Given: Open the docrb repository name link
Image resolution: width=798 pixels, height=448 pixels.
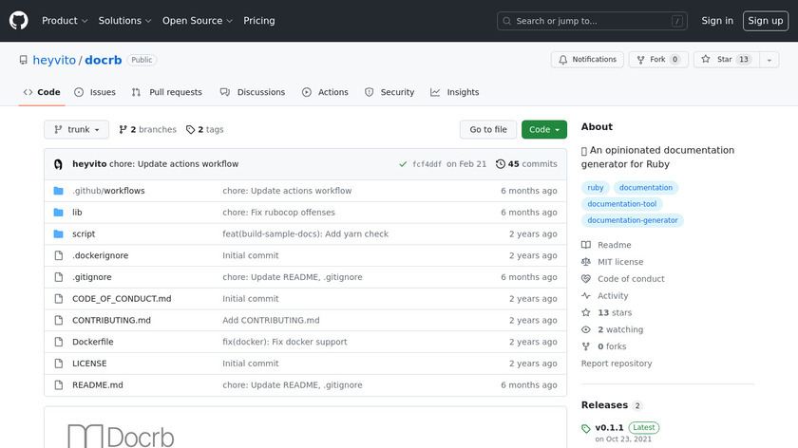Looking at the screenshot, I should [x=104, y=60].
